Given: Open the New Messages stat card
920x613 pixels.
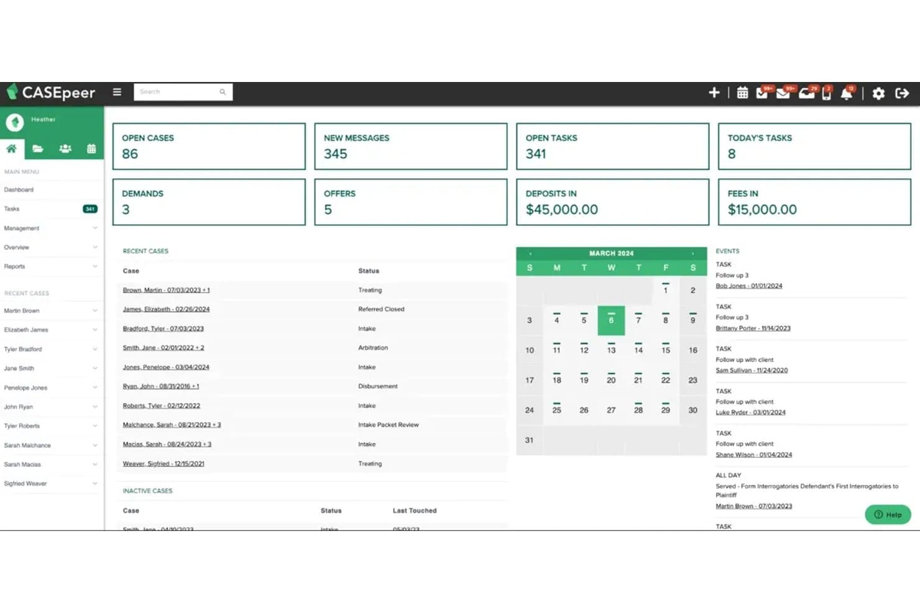Looking at the screenshot, I should (x=411, y=146).
